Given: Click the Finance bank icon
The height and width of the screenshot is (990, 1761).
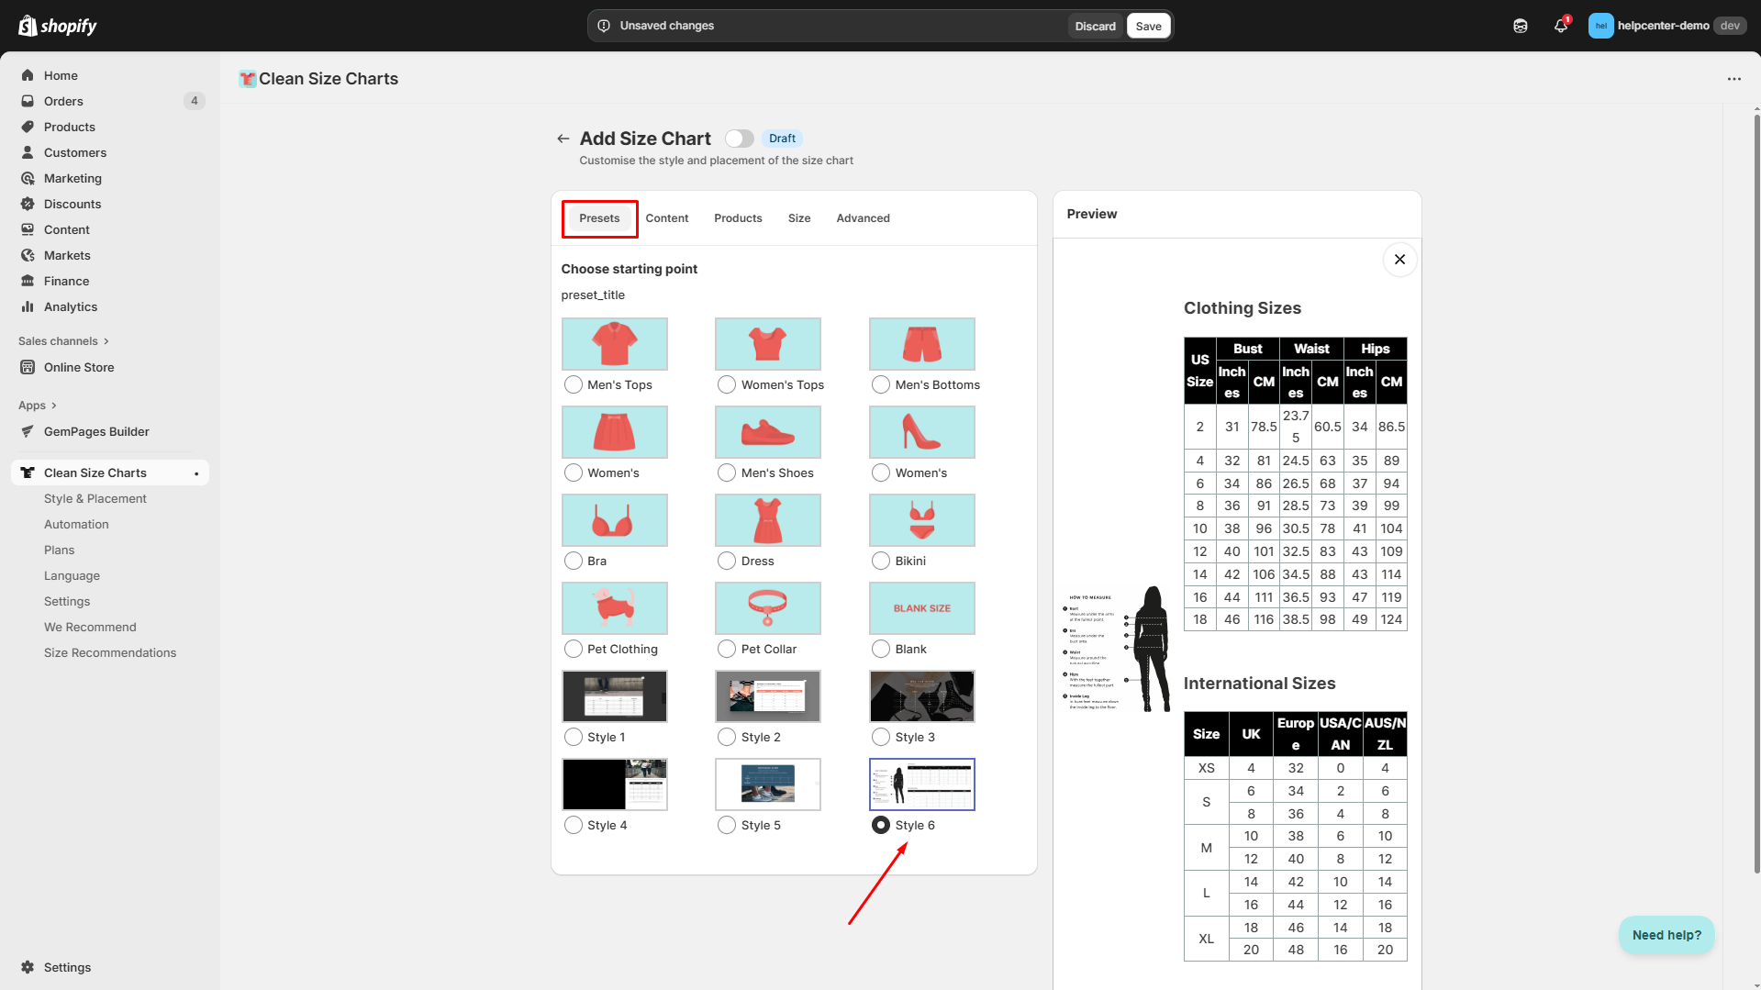Looking at the screenshot, I should [x=28, y=281].
